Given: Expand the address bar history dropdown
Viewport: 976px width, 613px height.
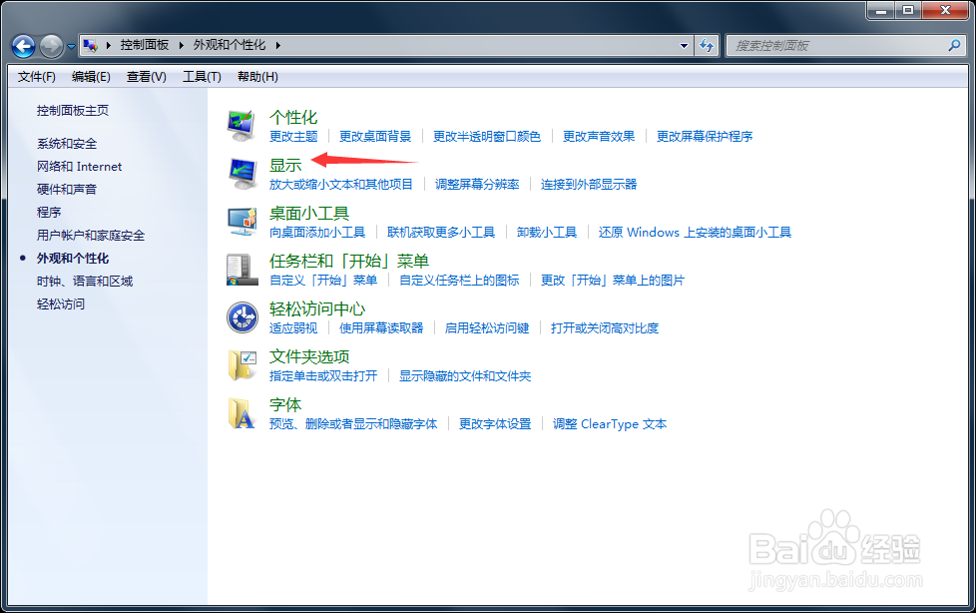Looking at the screenshot, I should point(685,45).
